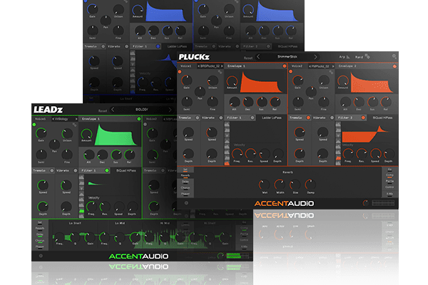Click Eq button in PLUCKz
The height and width of the screenshot is (285, 428).
389,170
